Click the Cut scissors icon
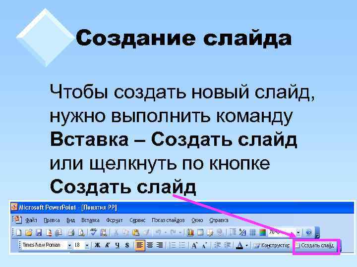This screenshot has width=357, height=267. click(x=116, y=232)
